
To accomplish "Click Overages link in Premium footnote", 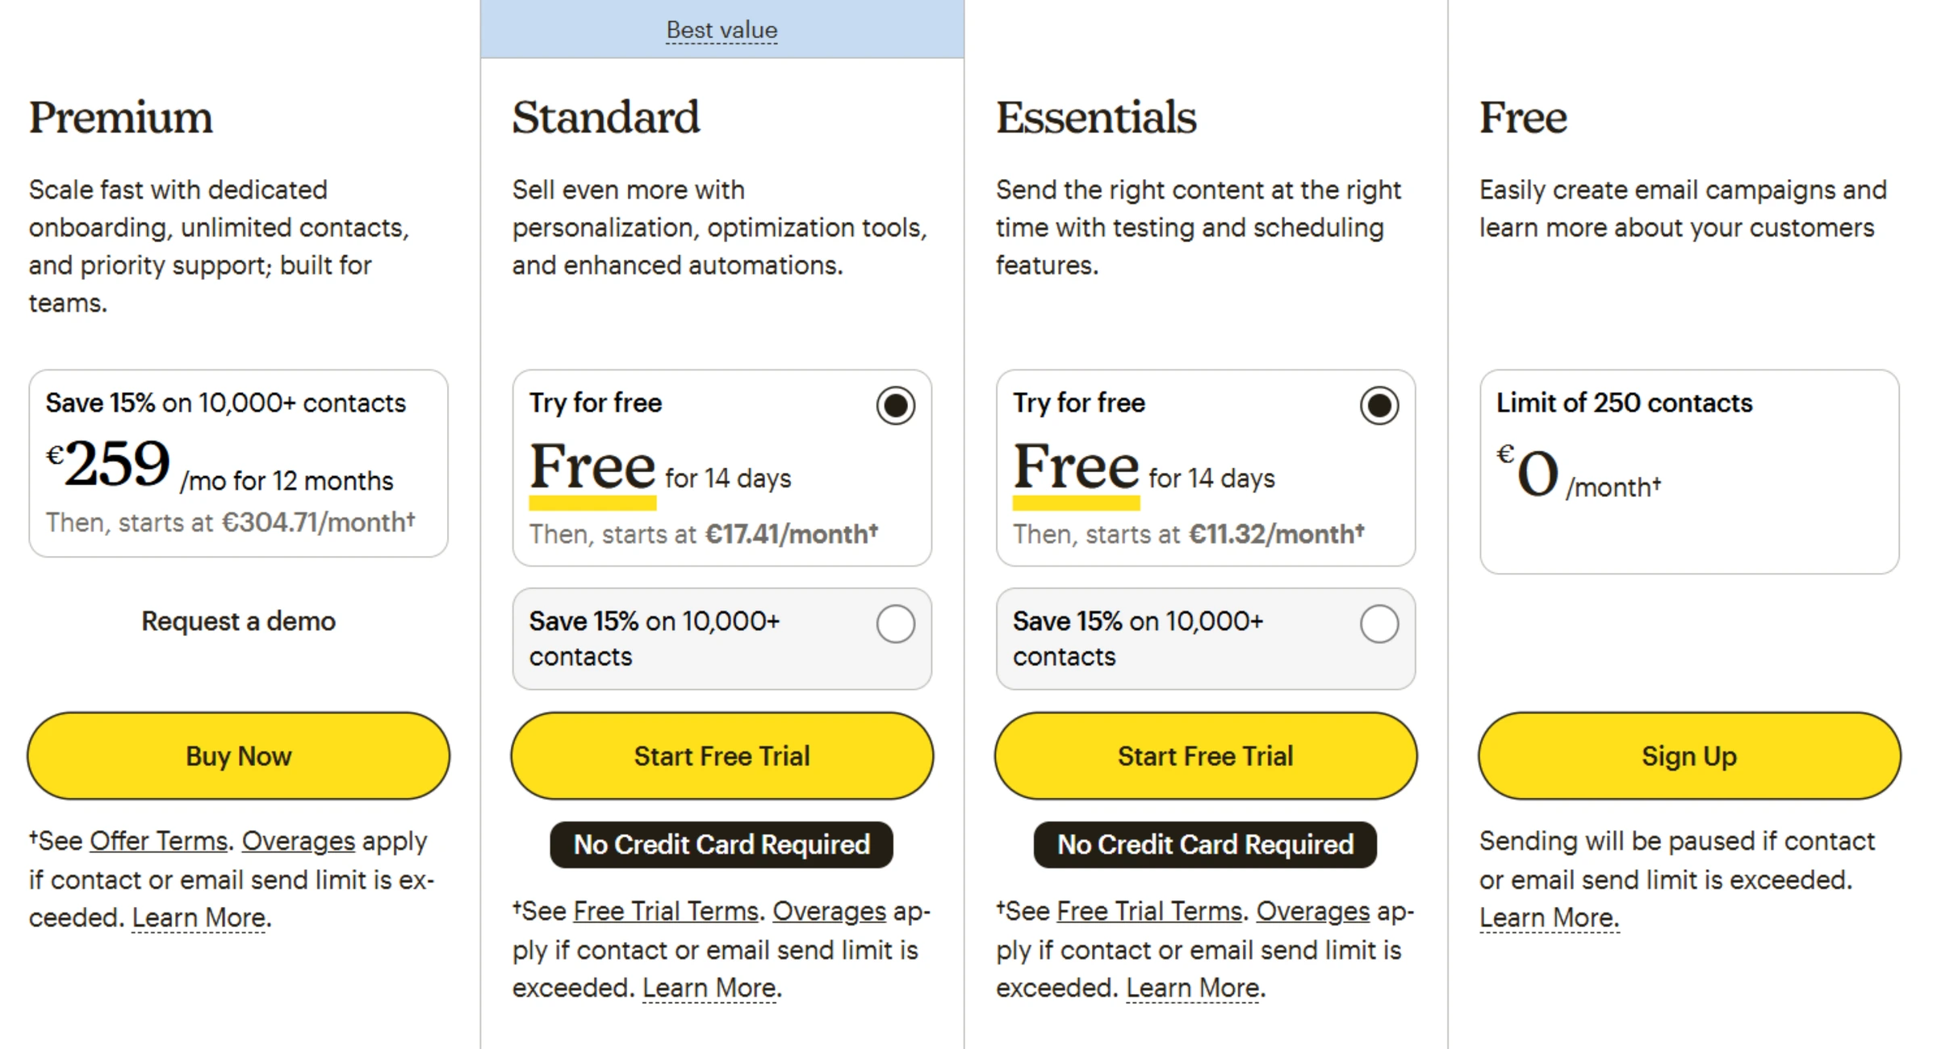I will point(299,841).
